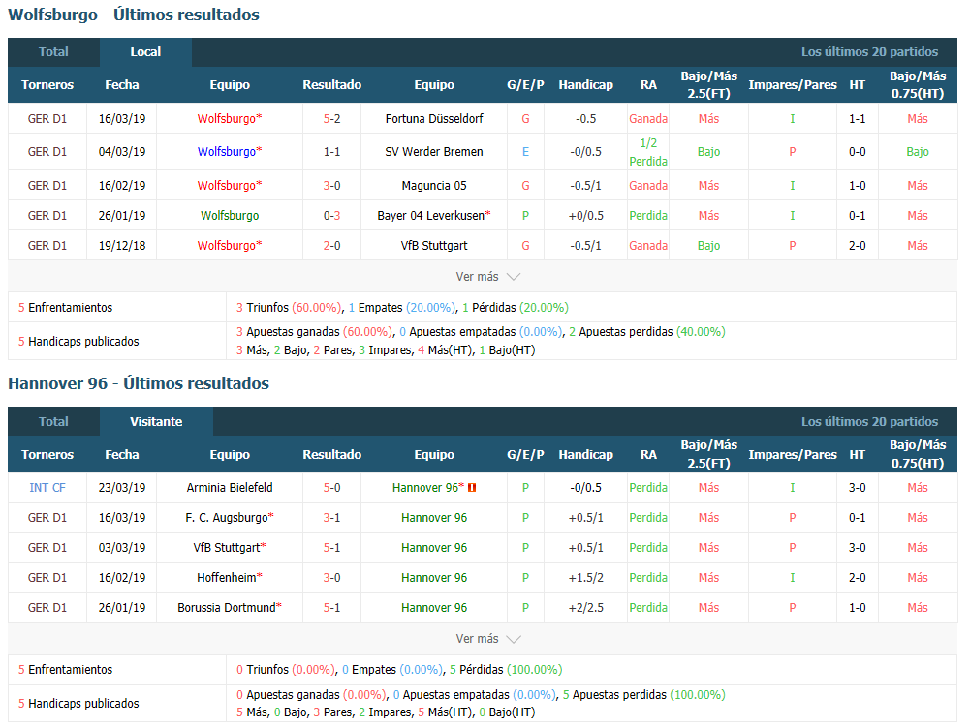Open the INT CF tournament link
This screenshot has height=727, width=970.
(x=47, y=488)
